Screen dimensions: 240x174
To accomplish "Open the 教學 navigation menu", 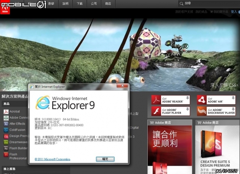I will 51,4.
